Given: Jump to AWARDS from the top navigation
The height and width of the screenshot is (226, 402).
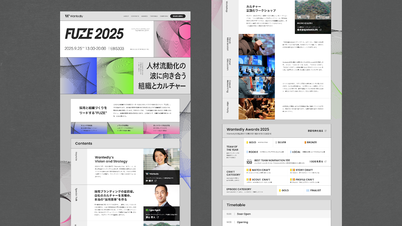Looking at the screenshot, I should pos(144,16).
